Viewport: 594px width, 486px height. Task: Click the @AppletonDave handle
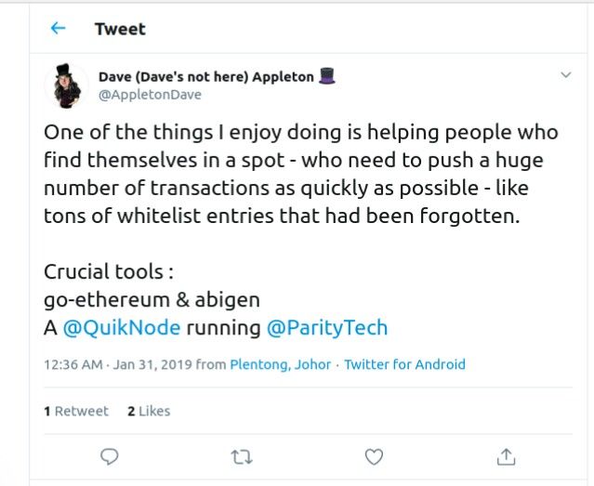pyautogui.click(x=150, y=95)
